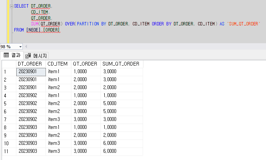
Task: Select row header 4
Action: coord(9,96)
